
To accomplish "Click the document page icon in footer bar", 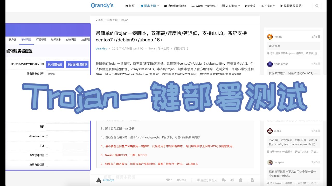I will (252, 180).
